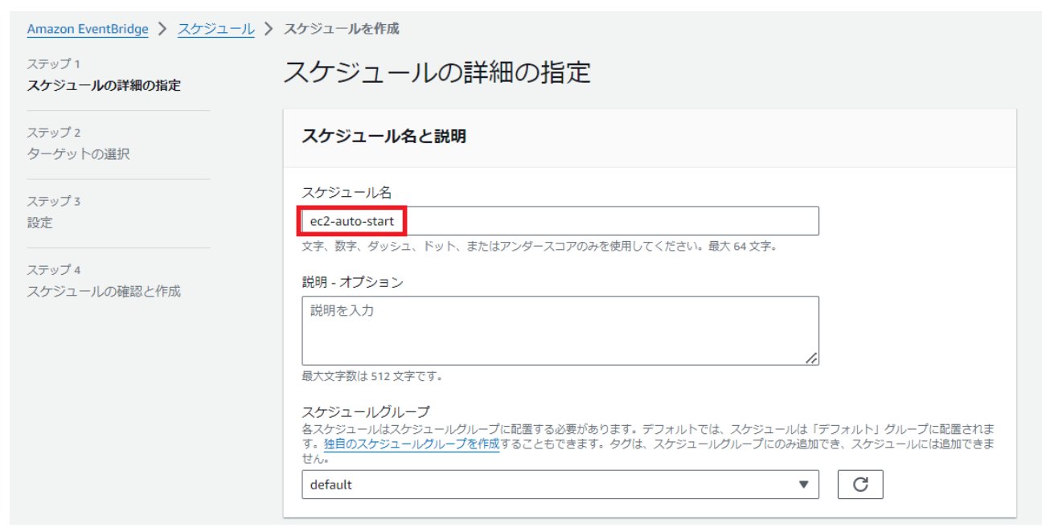Select step 1 スケジュールの詳細の指定
The width and height of the screenshot is (1046, 532).
(x=104, y=85)
